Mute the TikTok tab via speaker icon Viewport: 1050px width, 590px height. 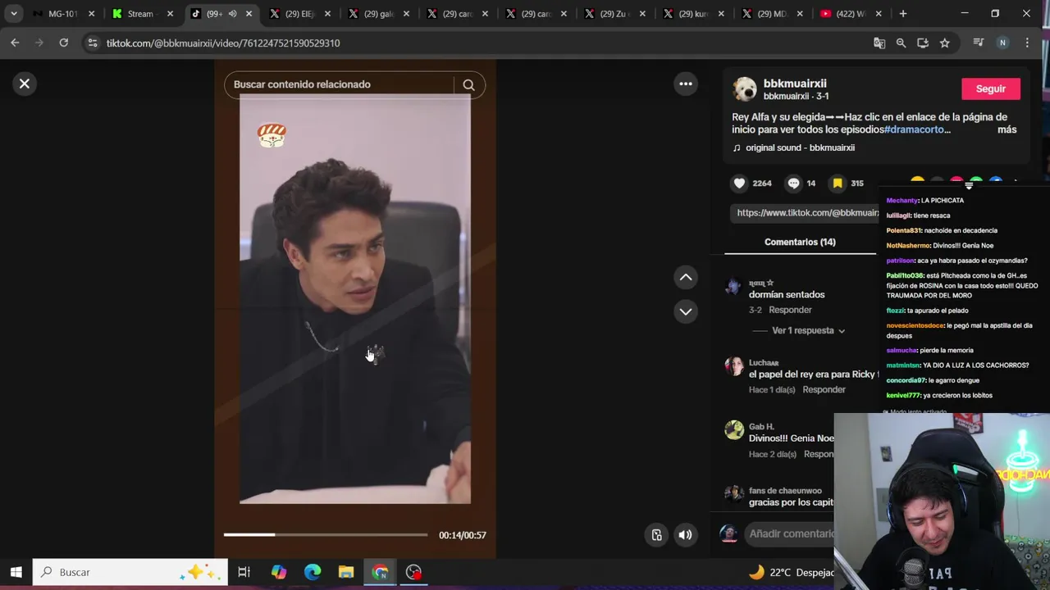(233, 14)
